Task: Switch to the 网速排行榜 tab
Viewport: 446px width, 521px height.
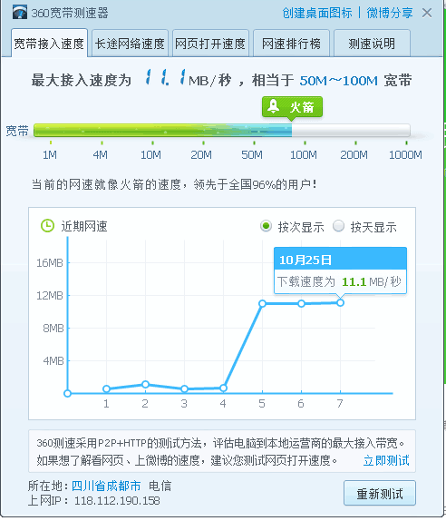Action: (x=291, y=44)
